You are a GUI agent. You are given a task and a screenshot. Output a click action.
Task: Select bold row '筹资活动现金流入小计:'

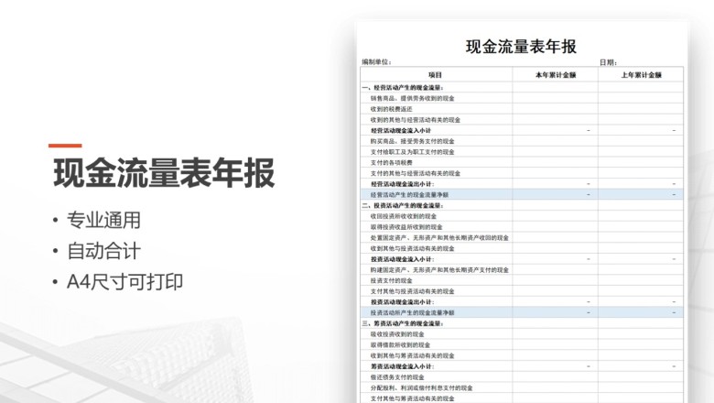pyautogui.click(x=522, y=366)
